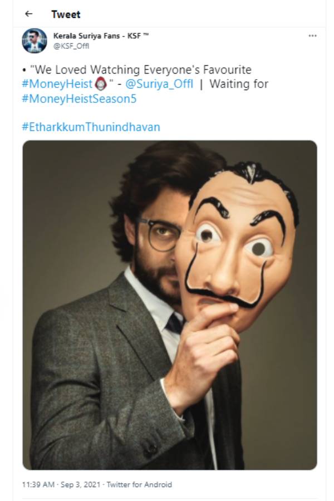Open Kerala Suriya Fans profile picture
334x501 pixels.
point(35,41)
